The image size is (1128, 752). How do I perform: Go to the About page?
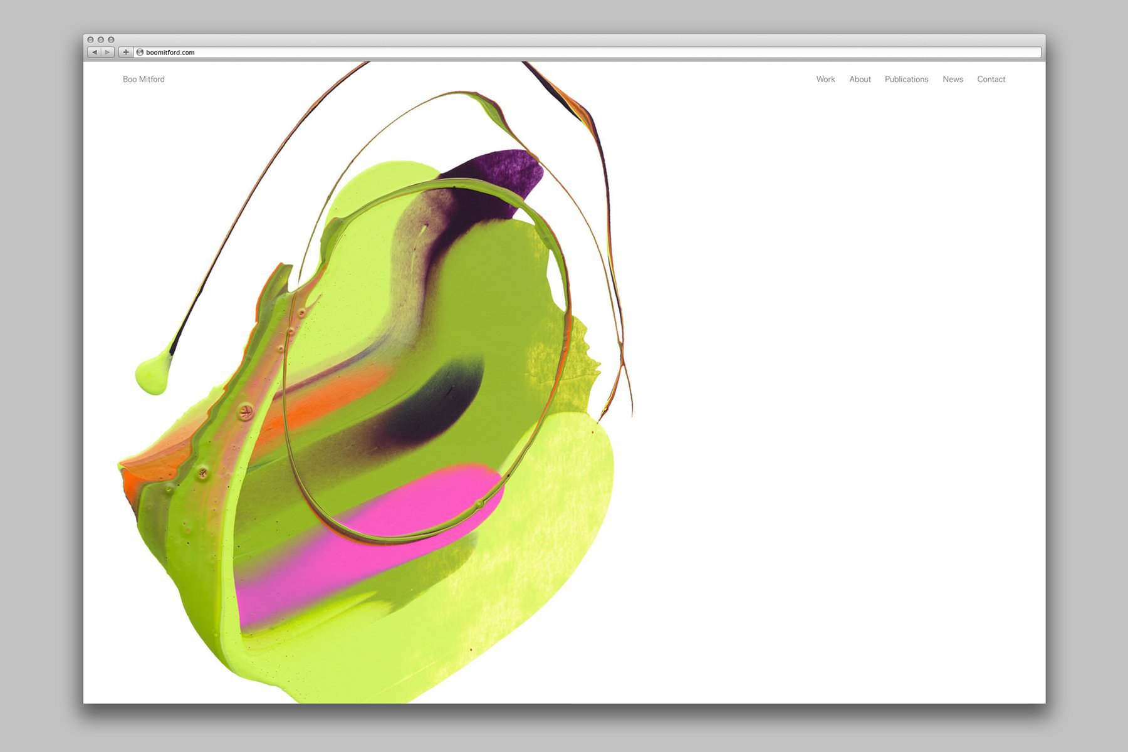click(x=860, y=80)
